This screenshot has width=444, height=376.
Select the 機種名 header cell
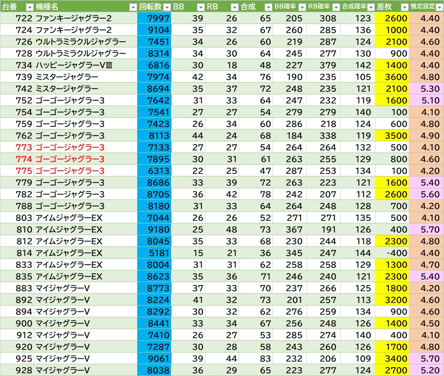(x=86, y=7)
